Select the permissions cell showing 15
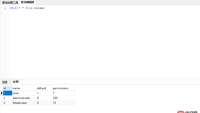This screenshot has width=200, height=113. tap(63, 103)
